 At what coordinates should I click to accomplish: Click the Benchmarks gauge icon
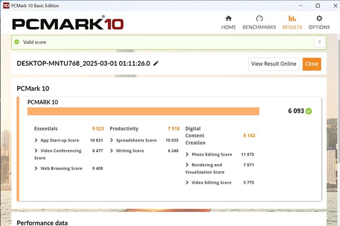click(x=259, y=18)
